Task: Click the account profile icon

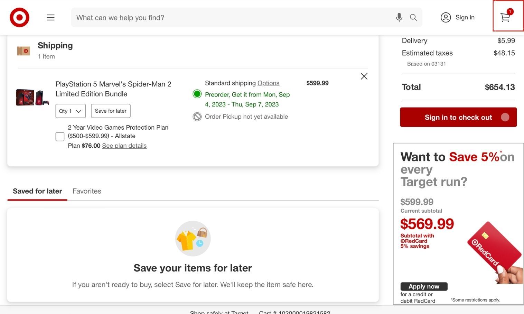Action: [446, 17]
